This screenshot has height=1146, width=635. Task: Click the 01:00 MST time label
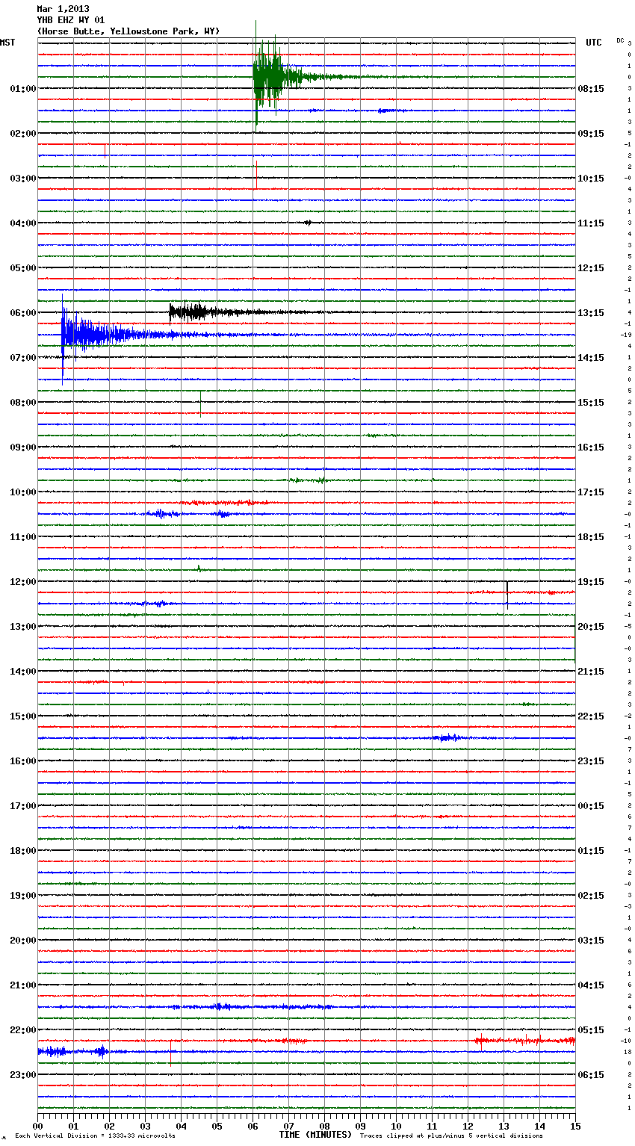tap(23, 89)
